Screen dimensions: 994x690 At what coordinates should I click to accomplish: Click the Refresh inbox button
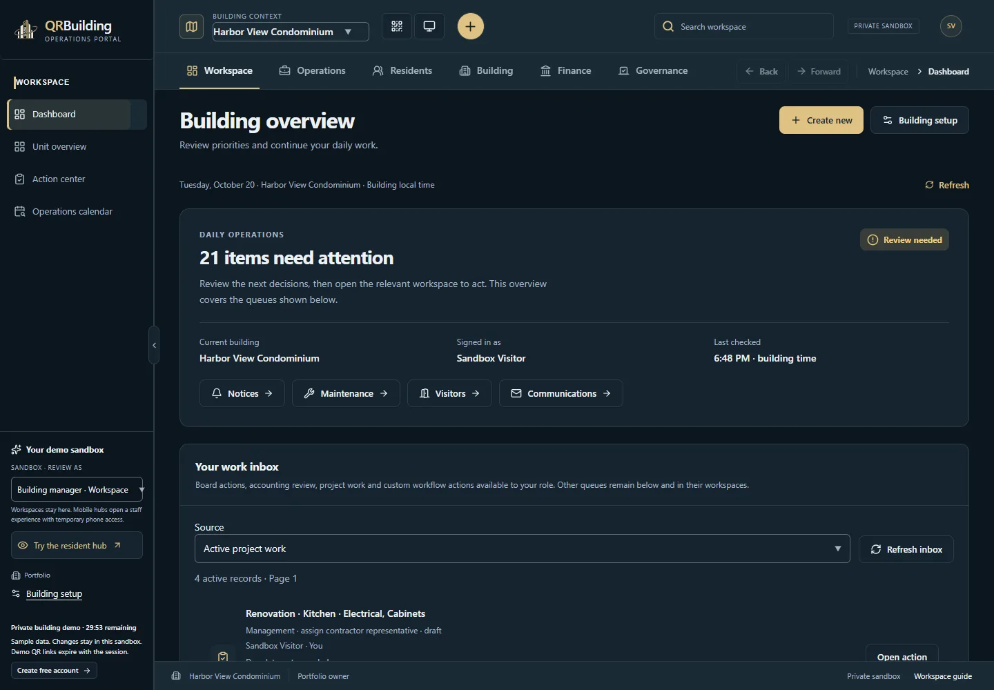pos(906,549)
